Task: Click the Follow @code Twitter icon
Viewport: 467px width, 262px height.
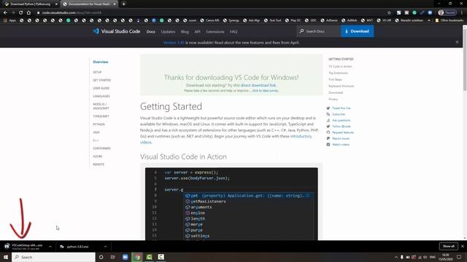Action: 328,127
